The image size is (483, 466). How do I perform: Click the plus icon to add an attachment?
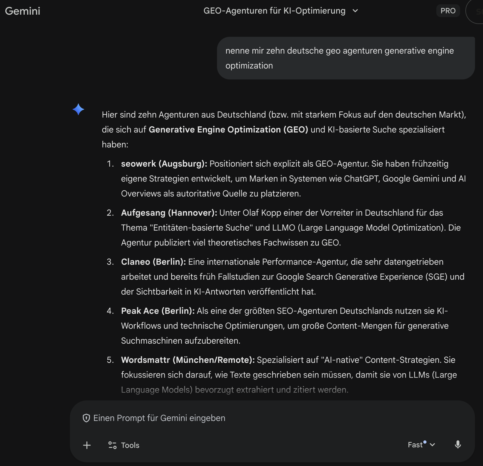[87, 445]
